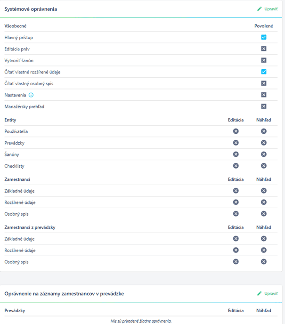This screenshot has height=324, width=285.
Task: Click Upraviť for Oprávnenie na záznamy zamestnancov
Action: (268, 294)
